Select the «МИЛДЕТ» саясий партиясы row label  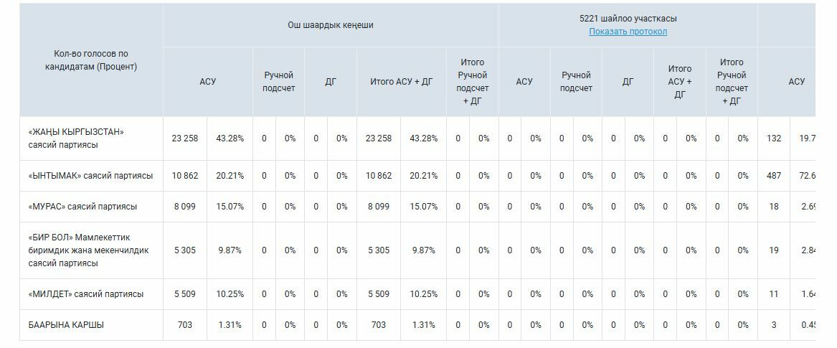(86, 294)
